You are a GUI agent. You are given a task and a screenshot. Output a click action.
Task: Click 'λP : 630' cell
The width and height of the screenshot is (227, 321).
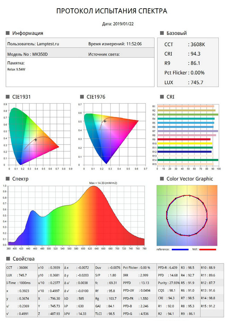tap(74, 306)
